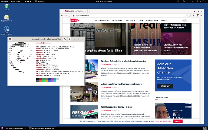Screen dimensions: 208x130
Task: Open the acquiring VMware for $61 billion headline
Action: pyautogui.click(x=104, y=50)
